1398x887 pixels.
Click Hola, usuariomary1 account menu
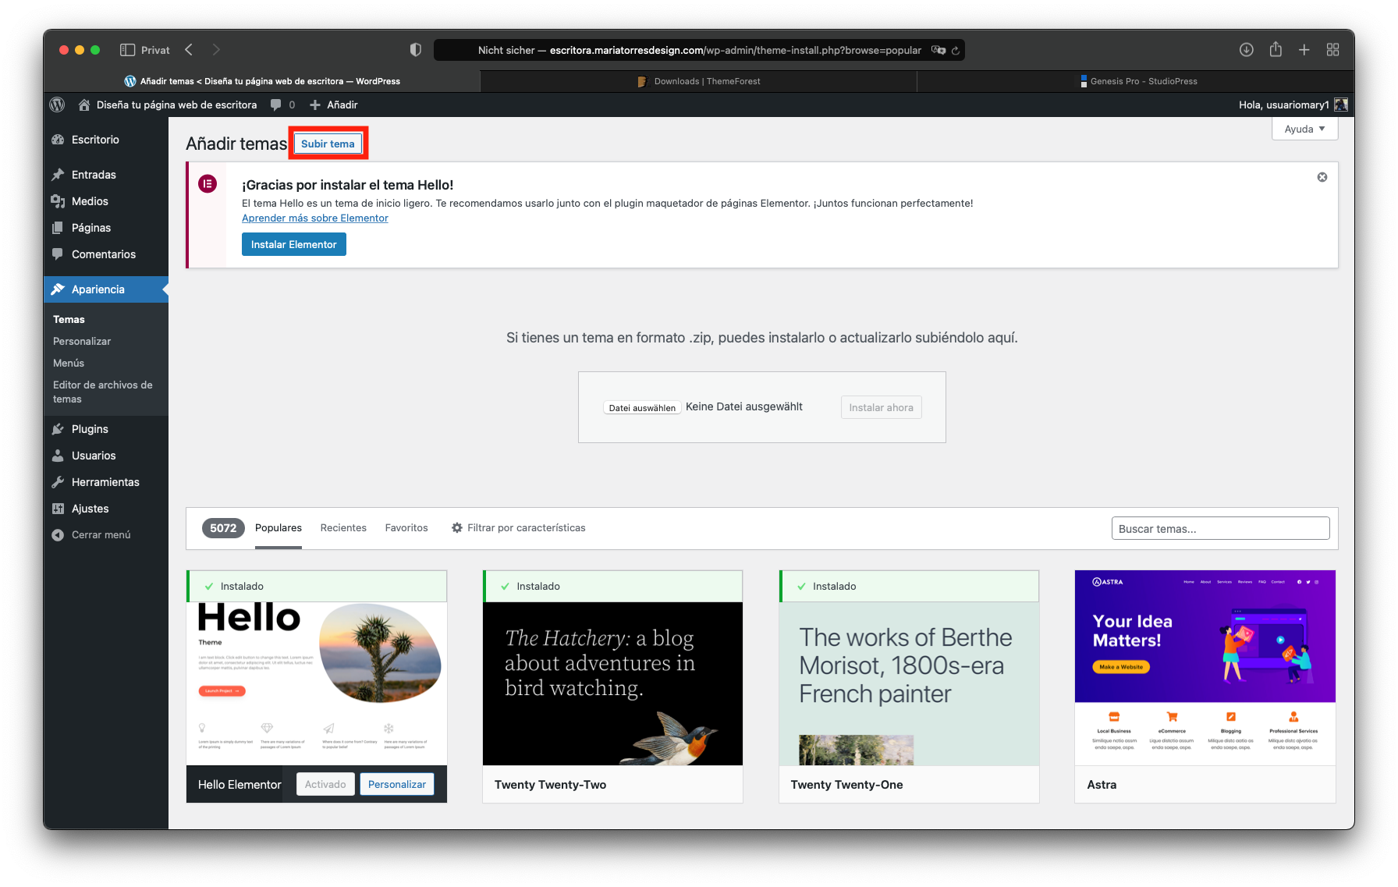coord(1284,105)
